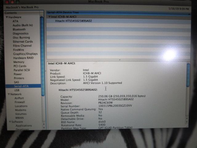This screenshot has height=148, width=197.
Task: Click the GPT (GUID Partition Table) value
Action: 115,128
